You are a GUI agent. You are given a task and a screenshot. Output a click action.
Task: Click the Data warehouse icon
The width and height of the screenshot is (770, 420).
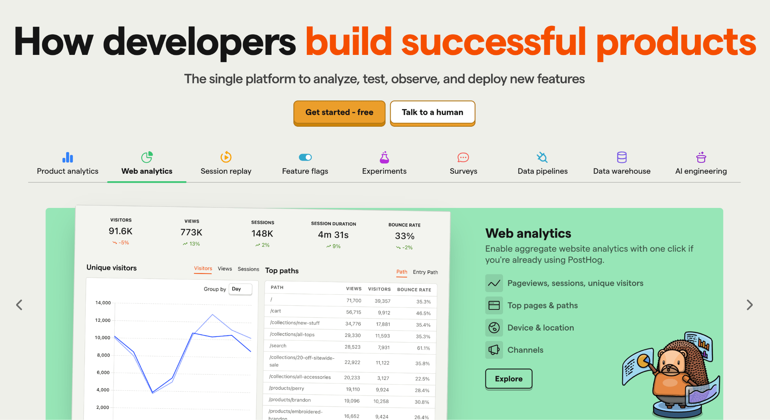(x=621, y=156)
